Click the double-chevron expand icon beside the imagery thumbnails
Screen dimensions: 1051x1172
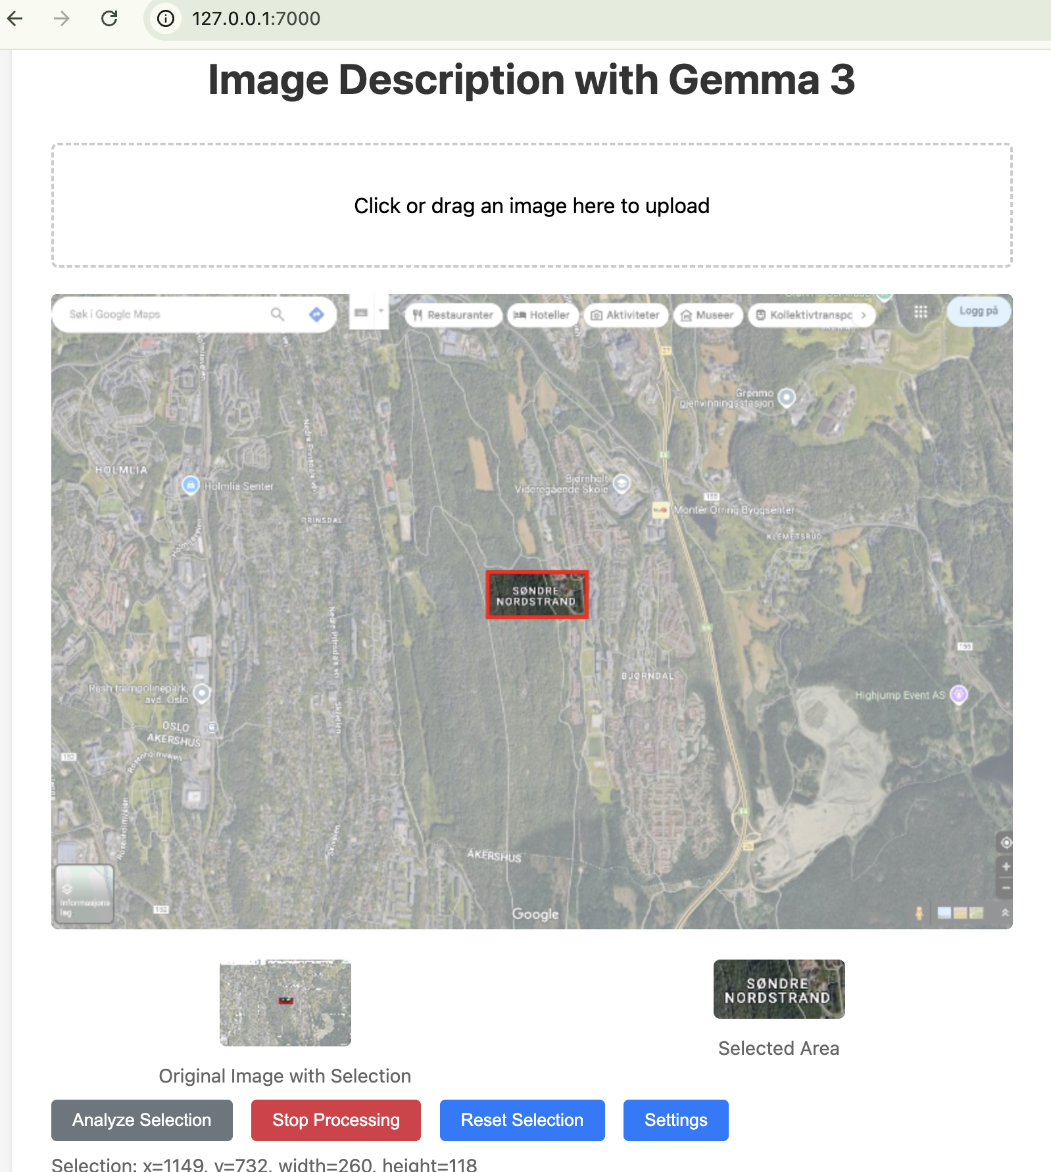[1004, 913]
